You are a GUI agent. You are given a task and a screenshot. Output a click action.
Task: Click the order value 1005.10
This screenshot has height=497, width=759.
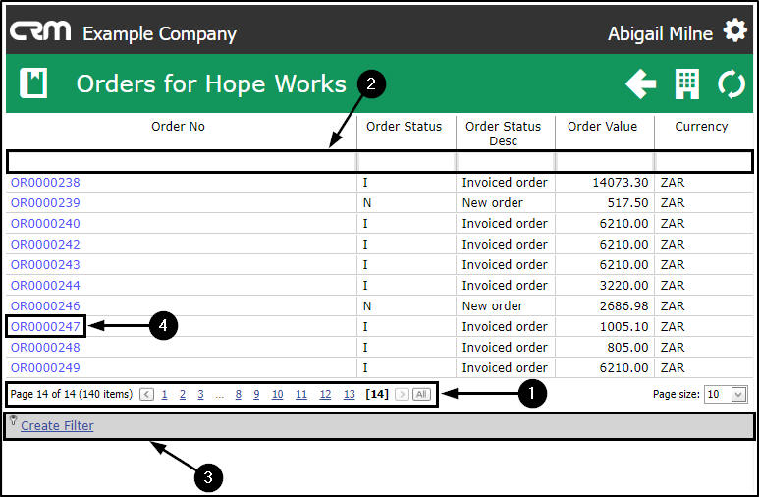(623, 326)
